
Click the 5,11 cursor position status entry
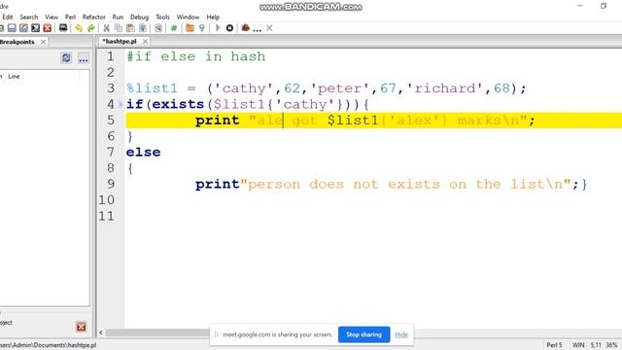coord(596,345)
